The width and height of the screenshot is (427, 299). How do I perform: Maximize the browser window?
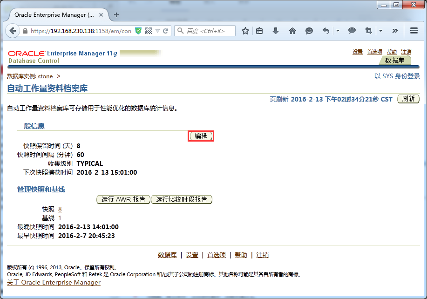397,5
